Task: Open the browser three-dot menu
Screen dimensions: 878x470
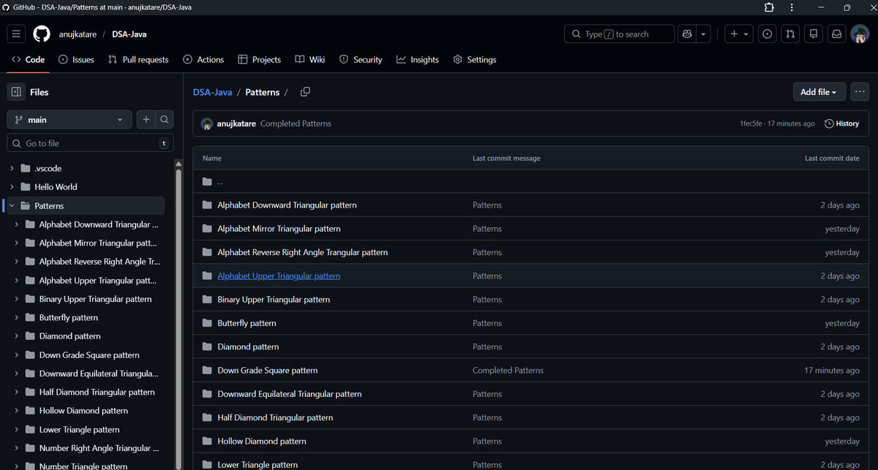Action: pyautogui.click(x=792, y=7)
